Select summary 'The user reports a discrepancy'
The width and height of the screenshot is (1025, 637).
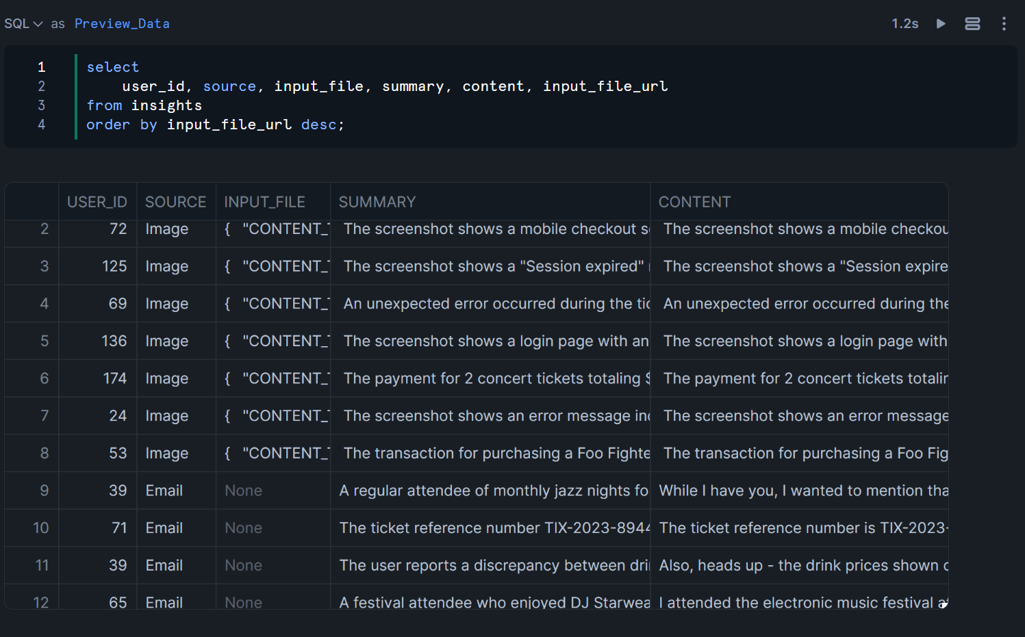point(490,565)
